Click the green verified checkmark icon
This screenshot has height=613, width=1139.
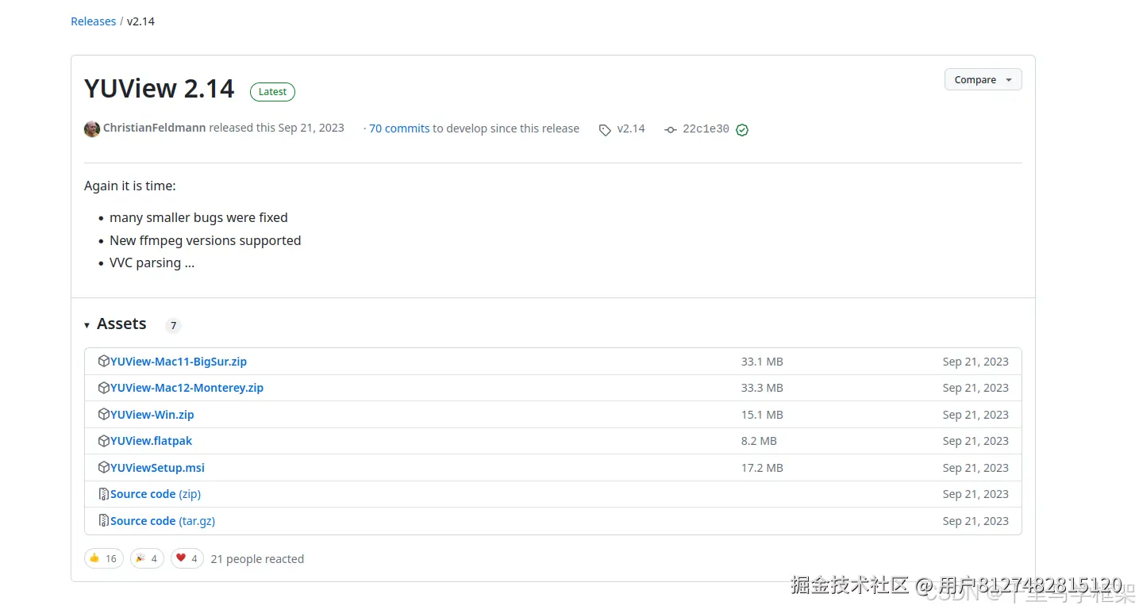[742, 129]
